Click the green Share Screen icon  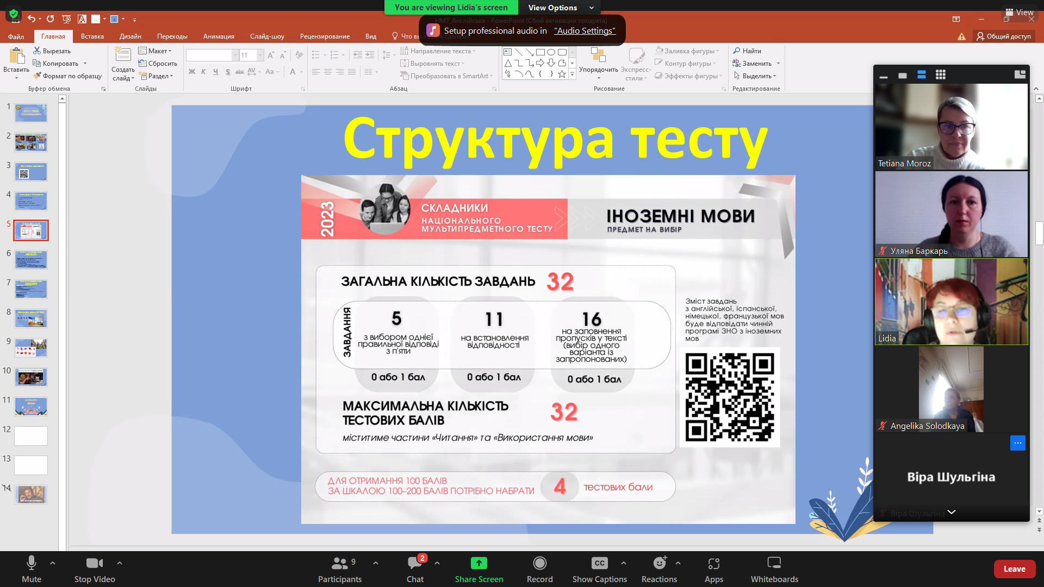[x=478, y=563]
